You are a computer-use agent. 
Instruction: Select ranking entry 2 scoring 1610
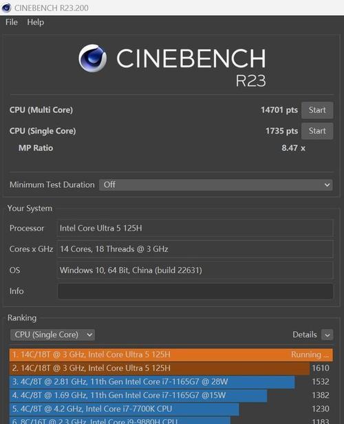point(171,368)
